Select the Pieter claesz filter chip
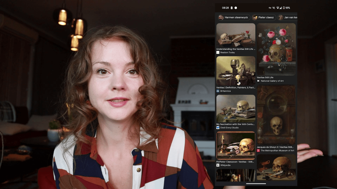The width and height of the screenshot is (337, 189). [264, 17]
